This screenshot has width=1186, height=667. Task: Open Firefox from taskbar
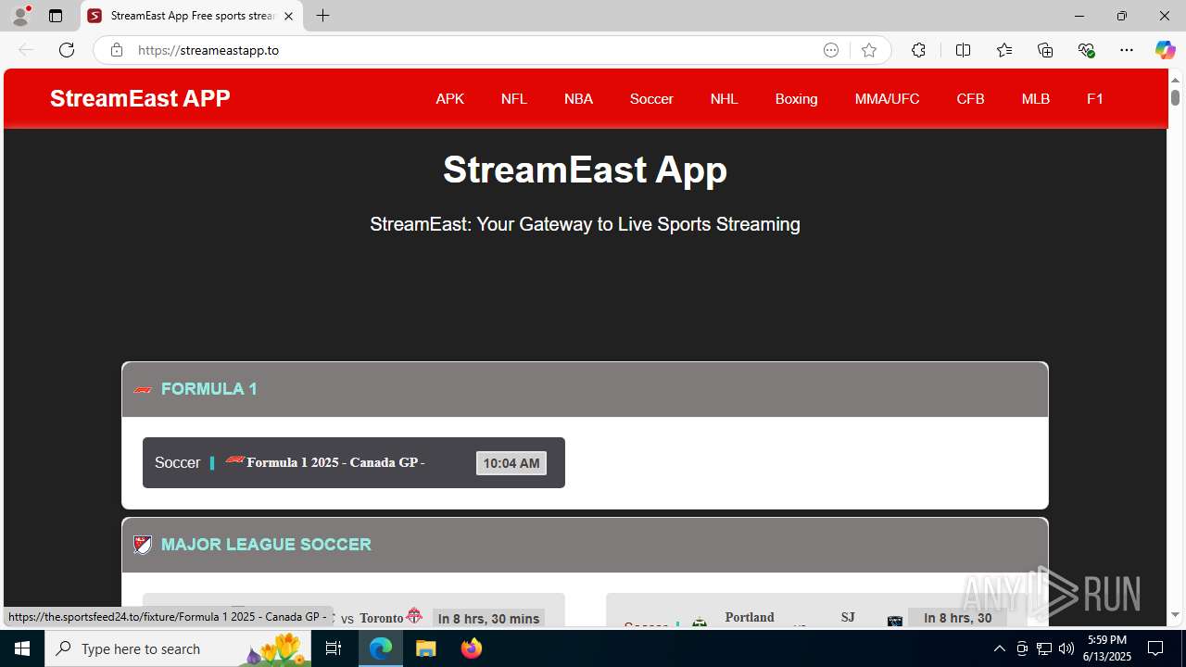point(471,648)
